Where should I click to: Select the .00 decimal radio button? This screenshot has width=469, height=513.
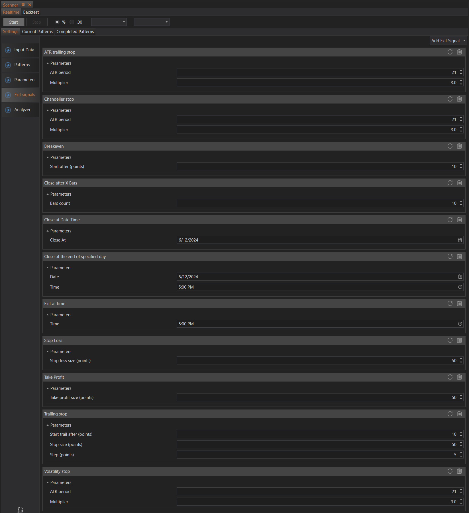(x=72, y=22)
